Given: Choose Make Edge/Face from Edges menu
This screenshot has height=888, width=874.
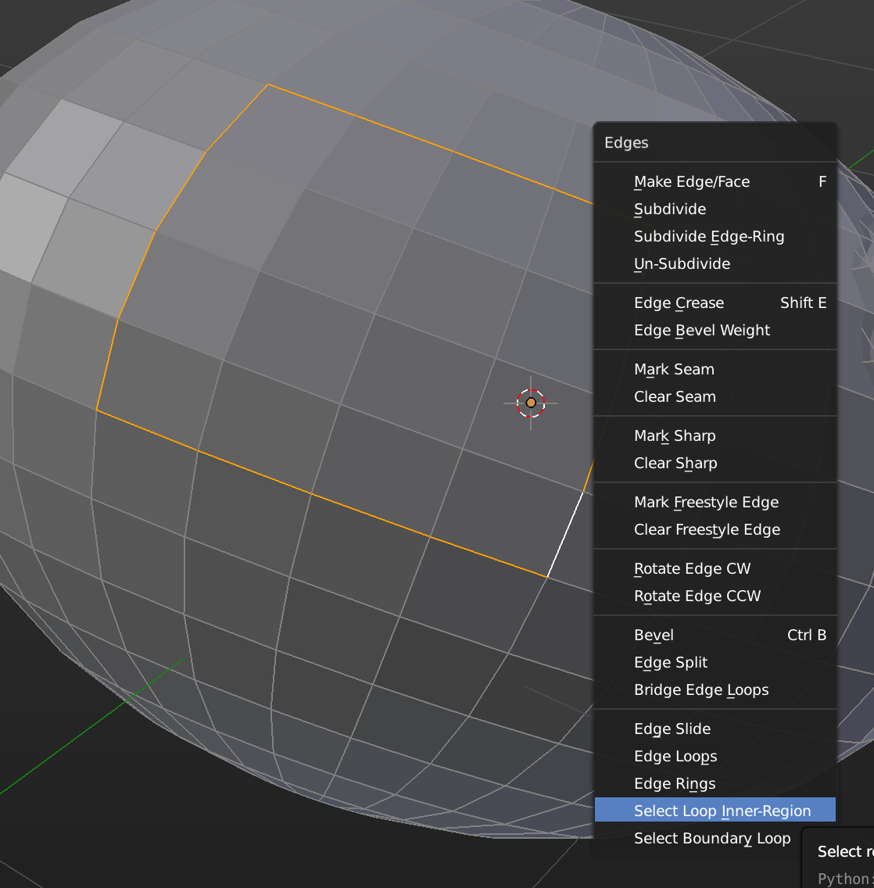Looking at the screenshot, I should pos(715,182).
